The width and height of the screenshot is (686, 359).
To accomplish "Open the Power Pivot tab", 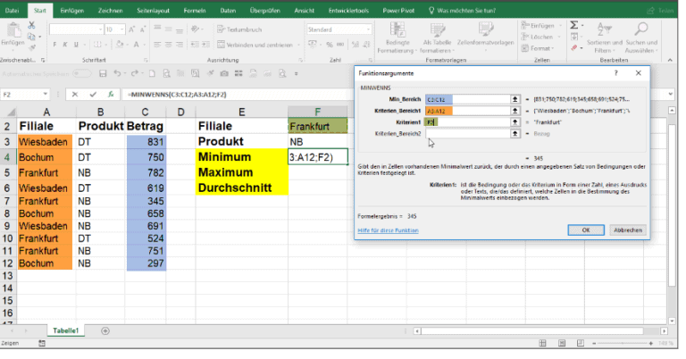I will tap(398, 11).
